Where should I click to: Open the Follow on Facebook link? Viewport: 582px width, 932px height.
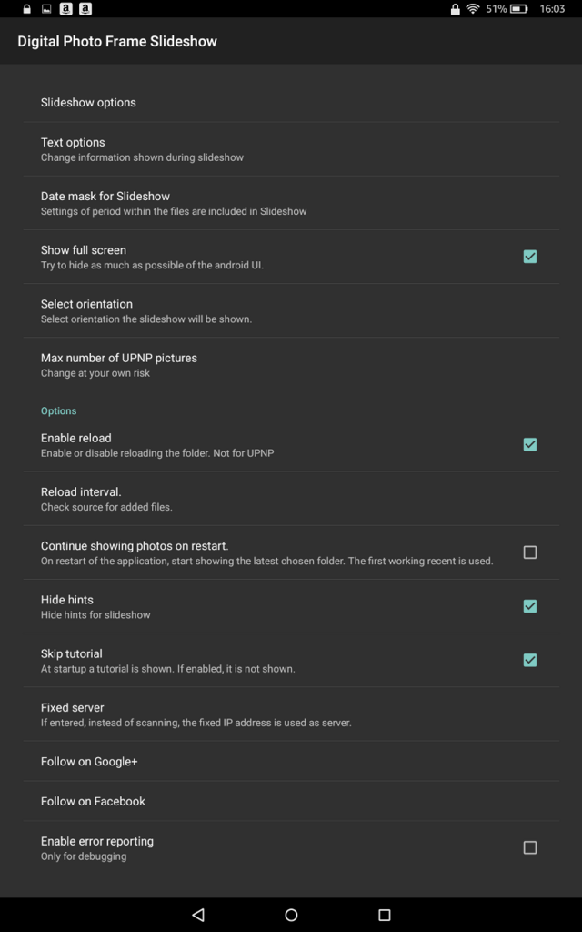click(x=291, y=801)
